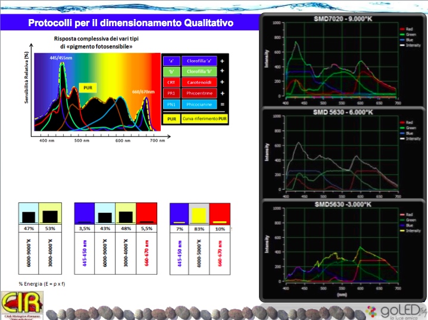The image size is (428, 320).
Task: Click the '660/670nm' peak label
Action: tap(143, 92)
